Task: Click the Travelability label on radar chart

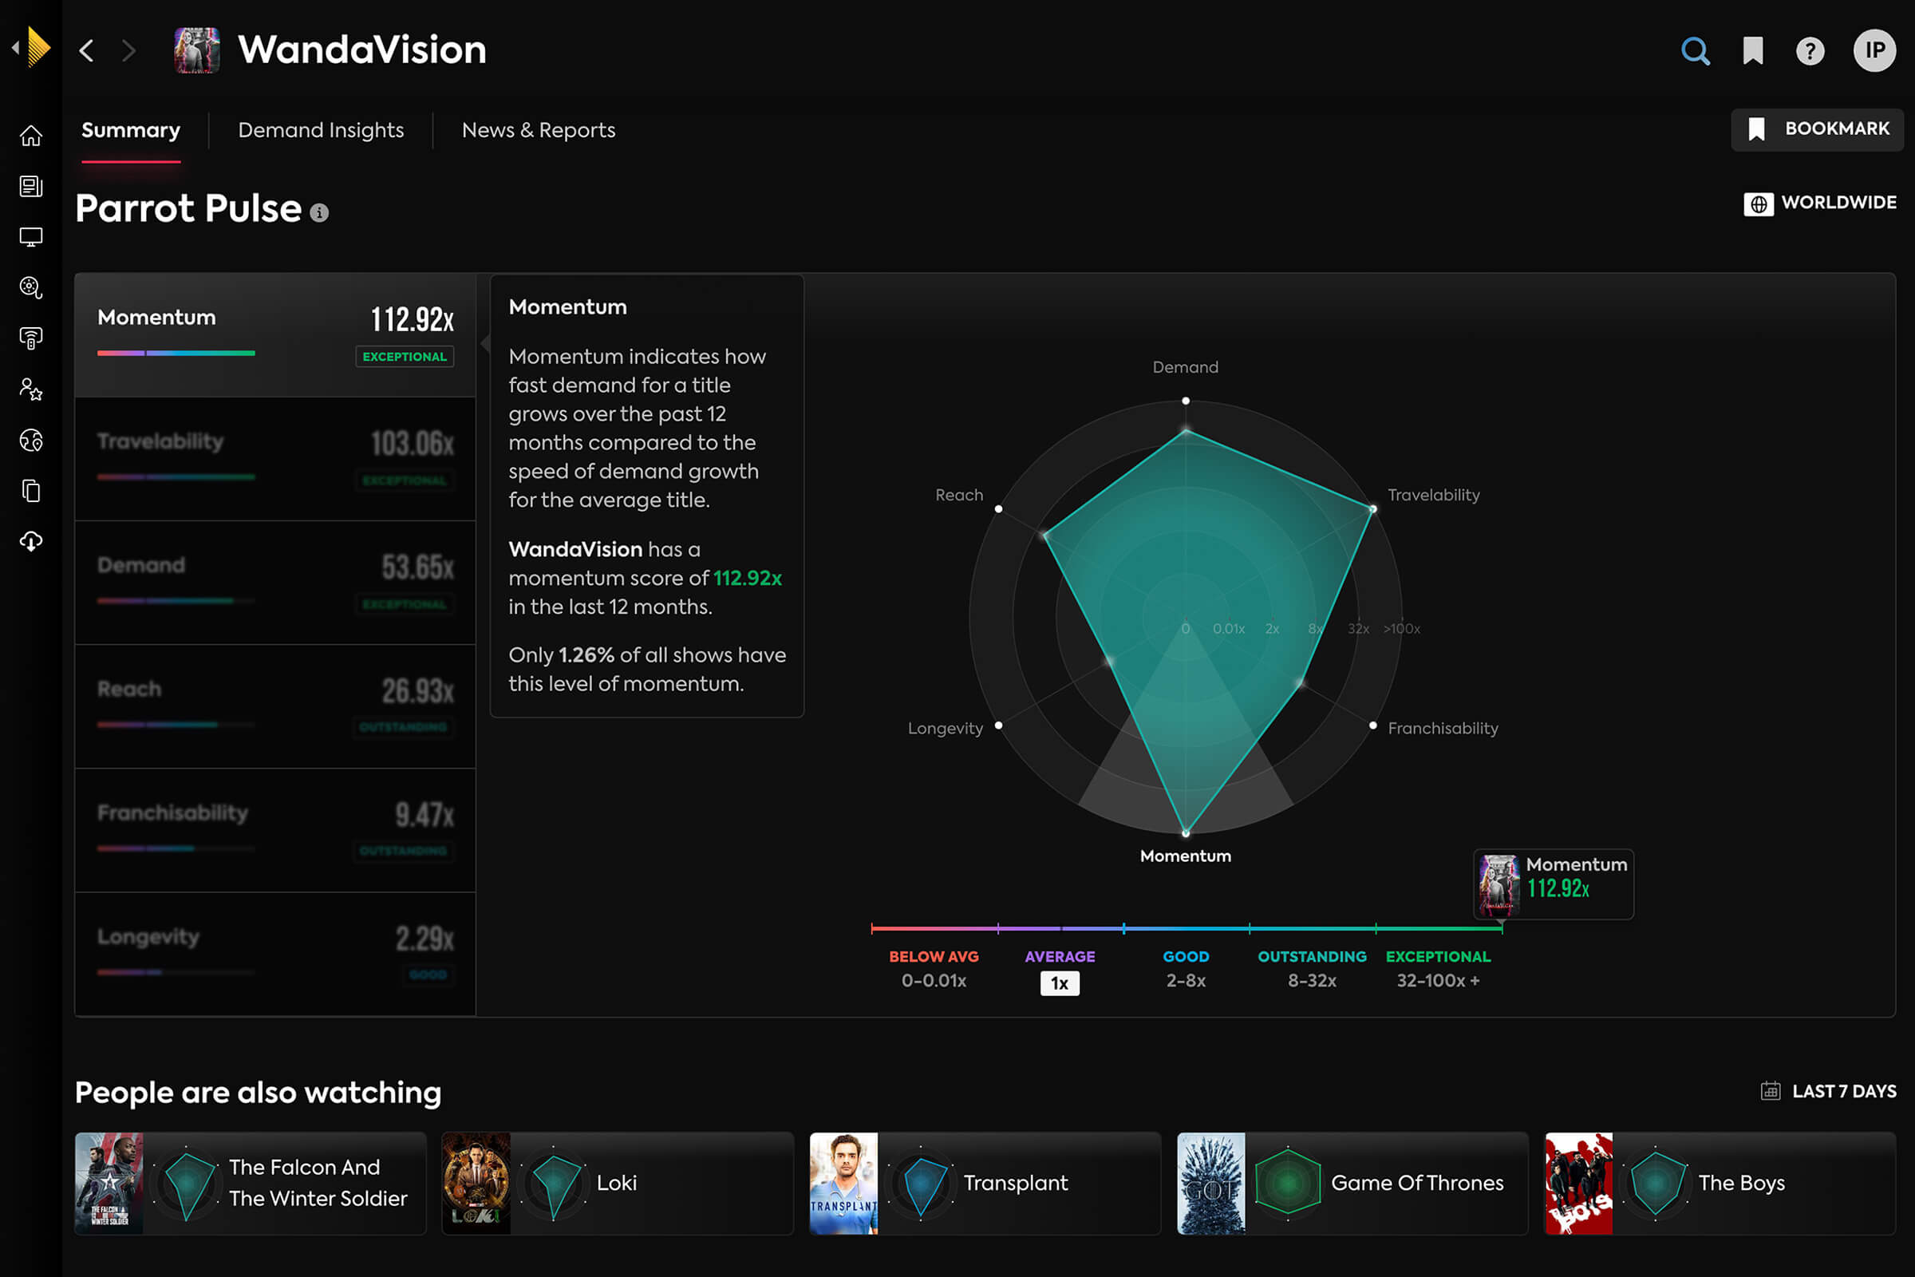Action: click(1434, 495)
